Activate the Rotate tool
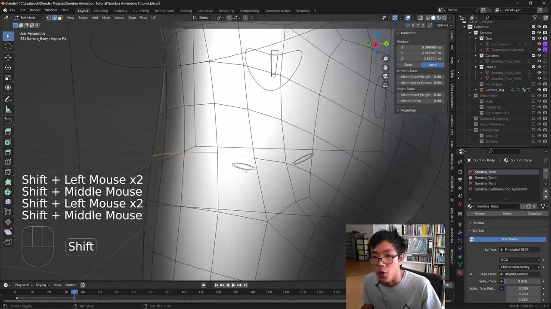This screenshot has width=551, height=309. 8,68
